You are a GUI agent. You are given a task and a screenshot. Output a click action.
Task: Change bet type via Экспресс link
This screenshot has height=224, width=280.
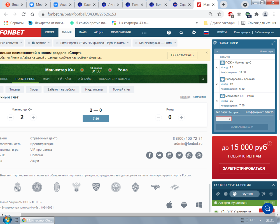pos(234,112)
